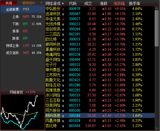Click the marker icon next to 冰川网络
This screenshot has width=160, height=131.
tap(63, 95)
